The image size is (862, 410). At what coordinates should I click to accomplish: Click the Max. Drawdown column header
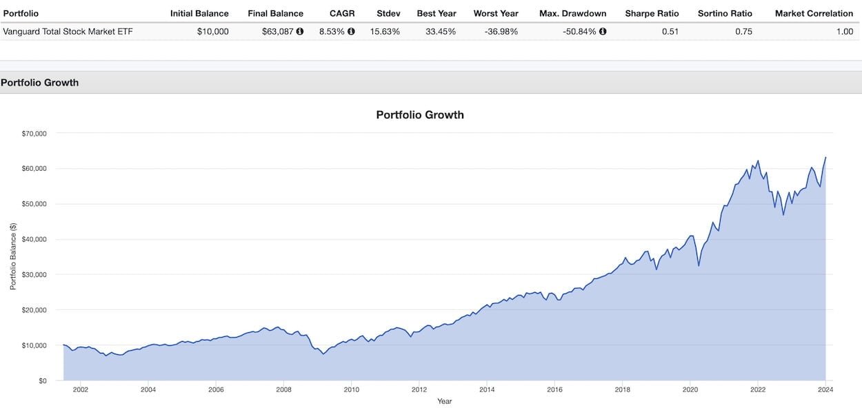tap(572, 13)
